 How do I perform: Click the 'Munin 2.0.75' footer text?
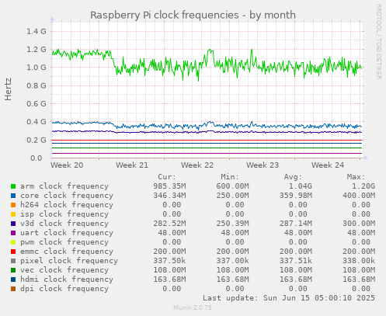pyautogui.click(x=193, y=307)
